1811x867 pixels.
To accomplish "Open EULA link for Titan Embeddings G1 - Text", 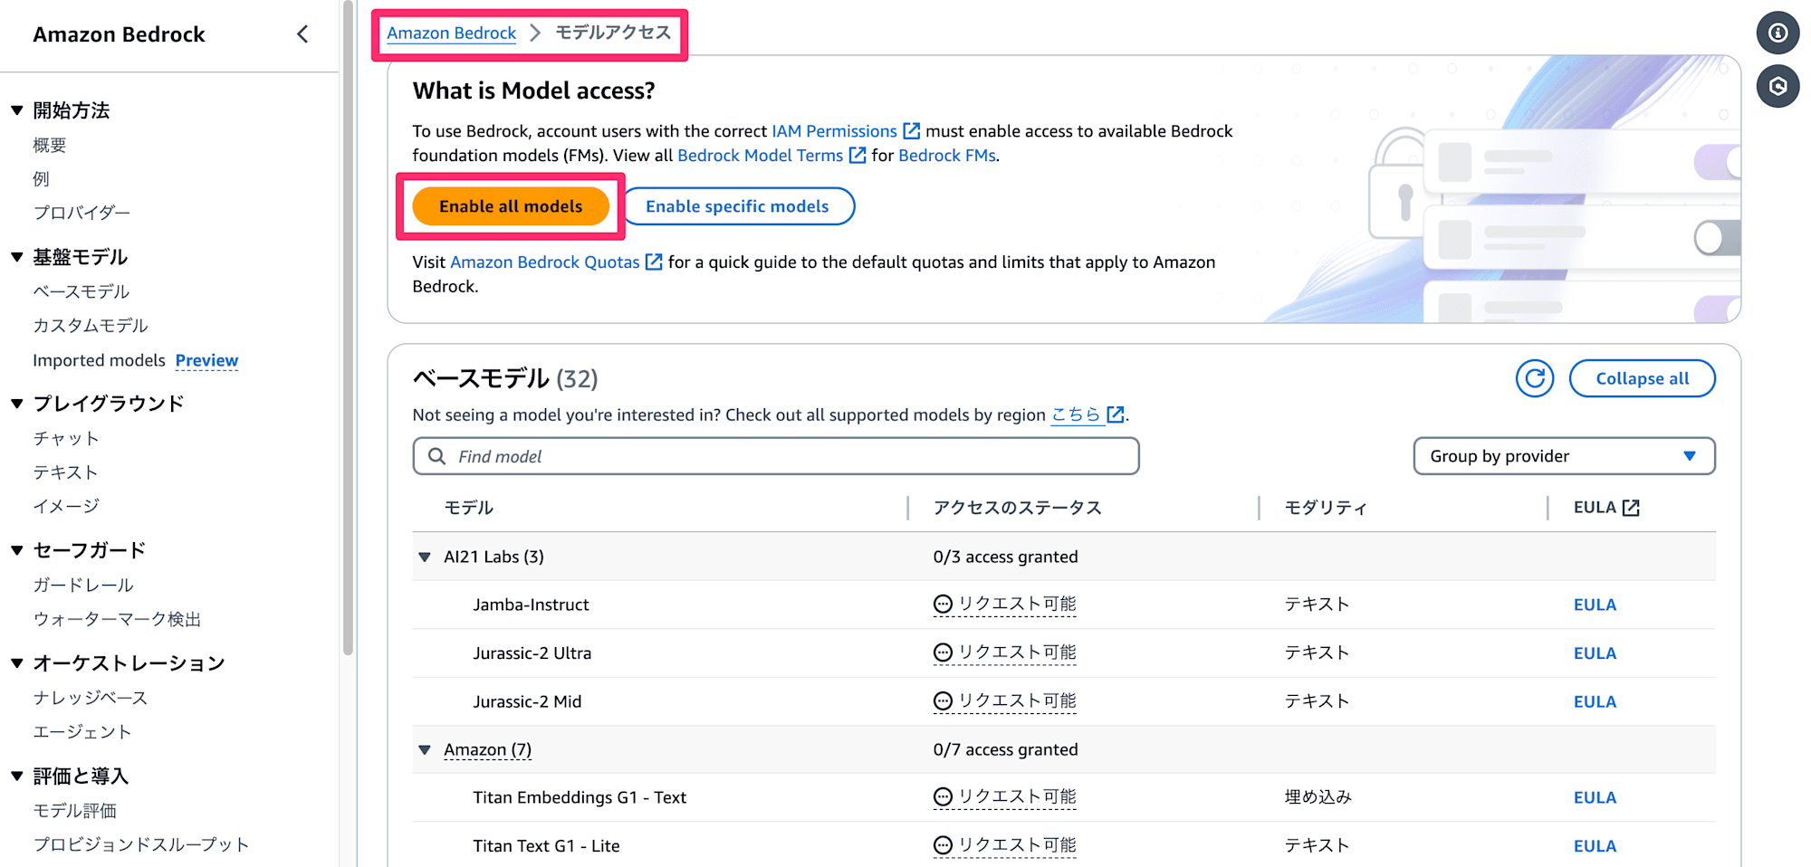I will tap(1595, 797).
